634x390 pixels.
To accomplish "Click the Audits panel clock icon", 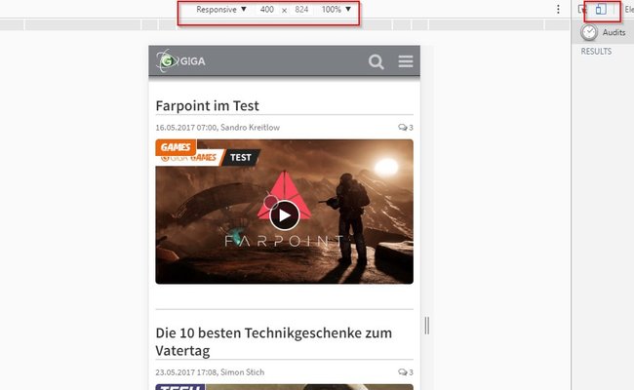I will 589,32.
